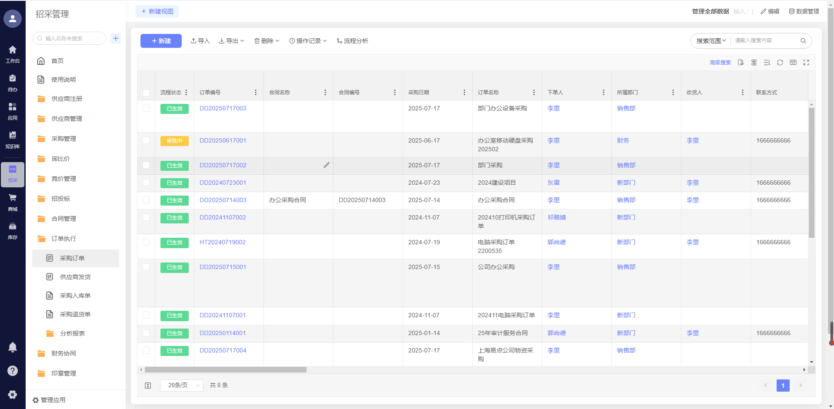
Task: Click the pencil edit icon in contract name cell
Action: click(x=326, y=165)
